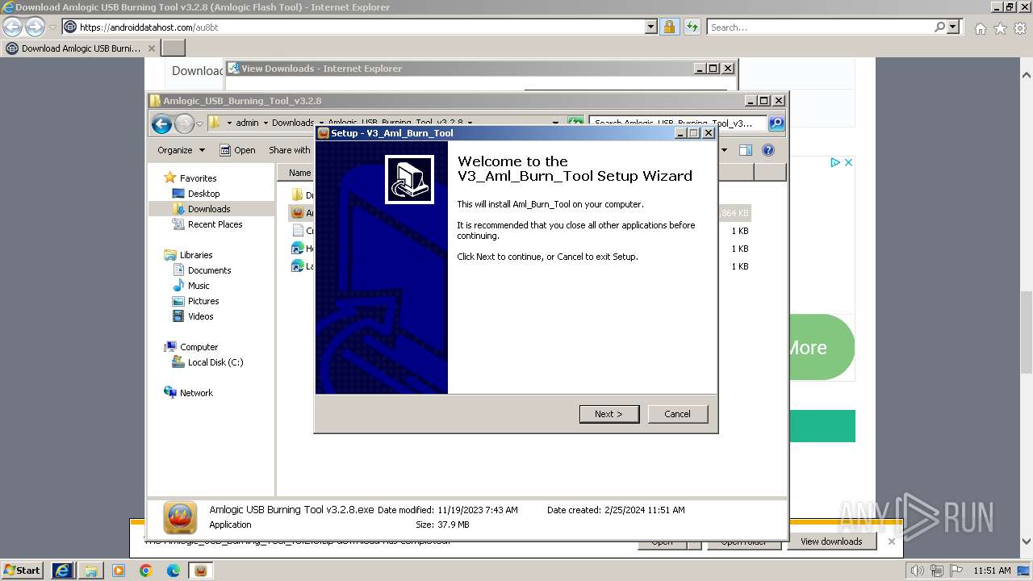
Task: Toggle the Explorer preview pane icon
Action: (746, 150)
